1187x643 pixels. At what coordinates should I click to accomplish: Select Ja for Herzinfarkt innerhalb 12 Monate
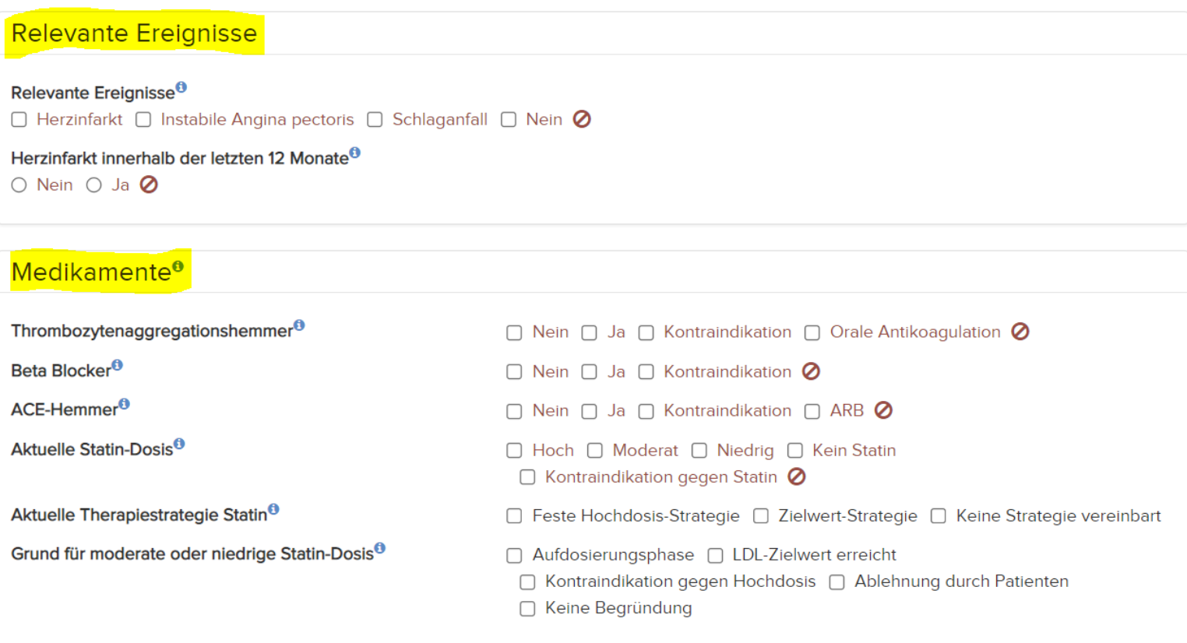coord(93,184)
